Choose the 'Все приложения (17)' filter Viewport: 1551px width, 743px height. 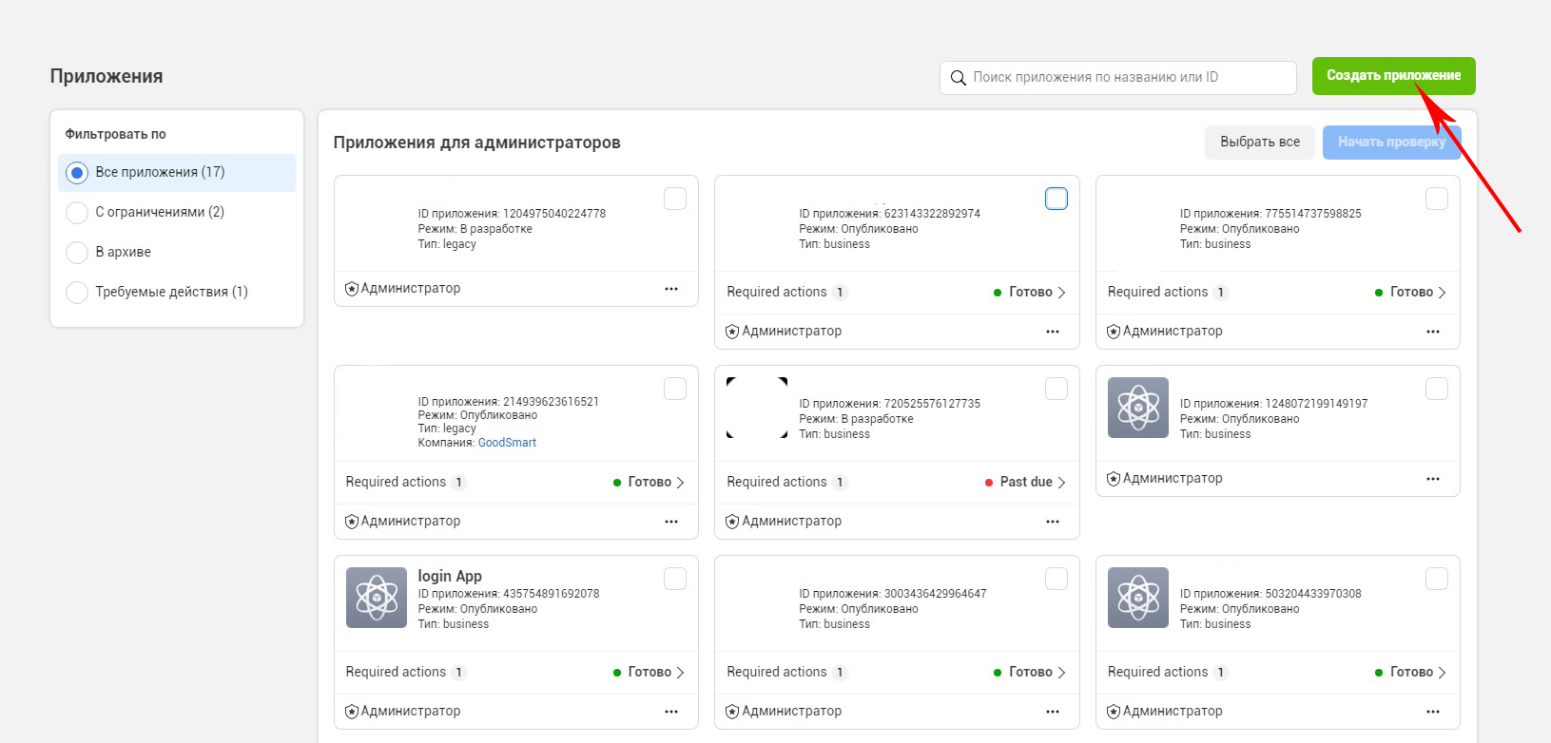(177, 173)
